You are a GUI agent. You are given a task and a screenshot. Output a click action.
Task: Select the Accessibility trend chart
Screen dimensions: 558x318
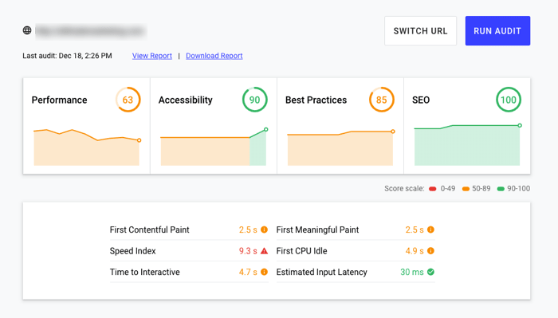click(214, 147)
